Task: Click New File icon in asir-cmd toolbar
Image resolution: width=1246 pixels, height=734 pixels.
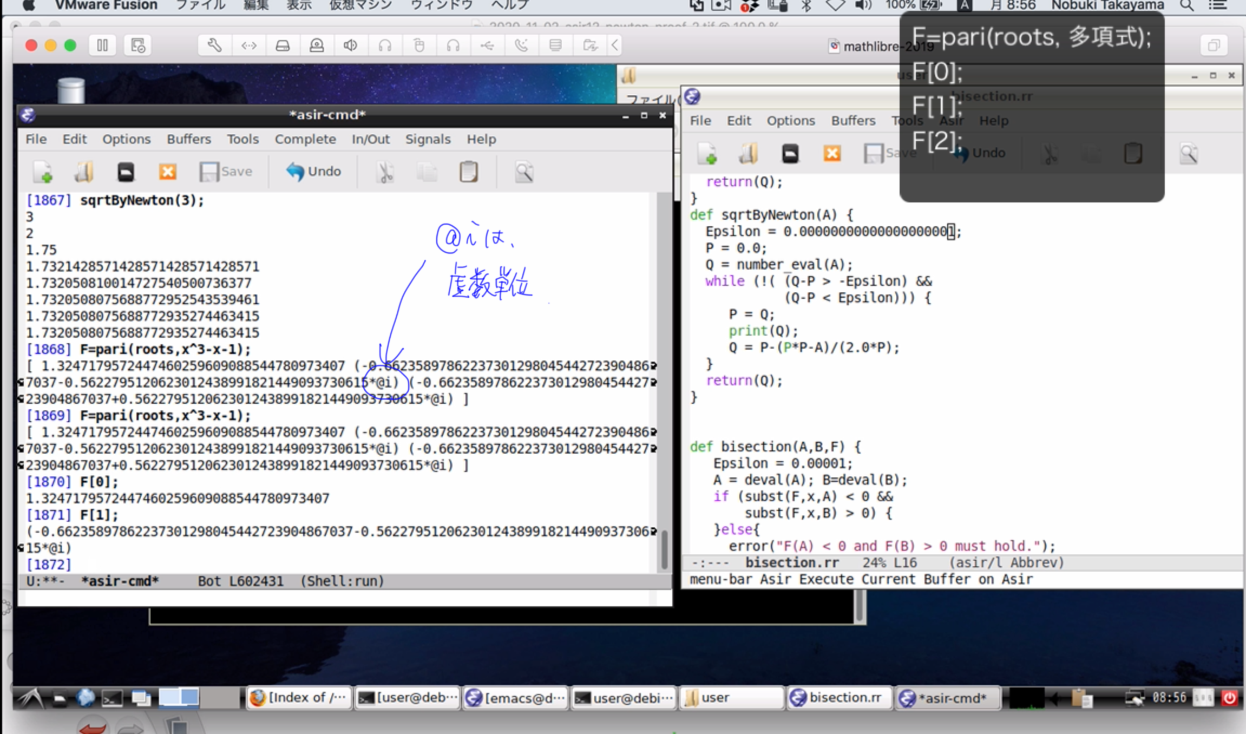Action: (43, 172)
